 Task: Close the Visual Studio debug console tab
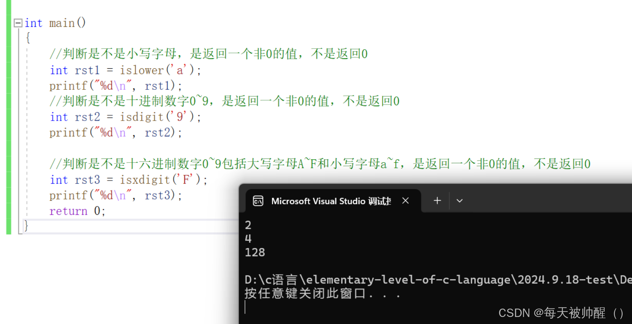(405, 201)
